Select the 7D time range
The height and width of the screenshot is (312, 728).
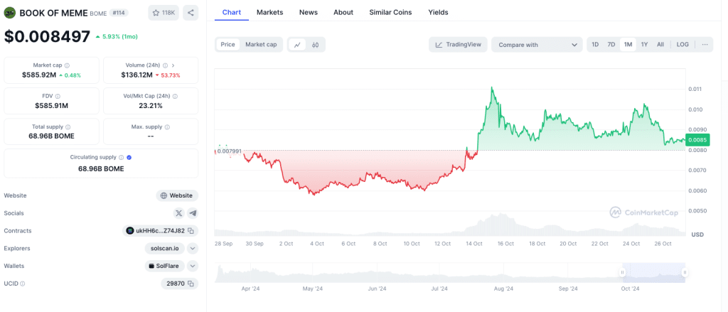point(611,45)
